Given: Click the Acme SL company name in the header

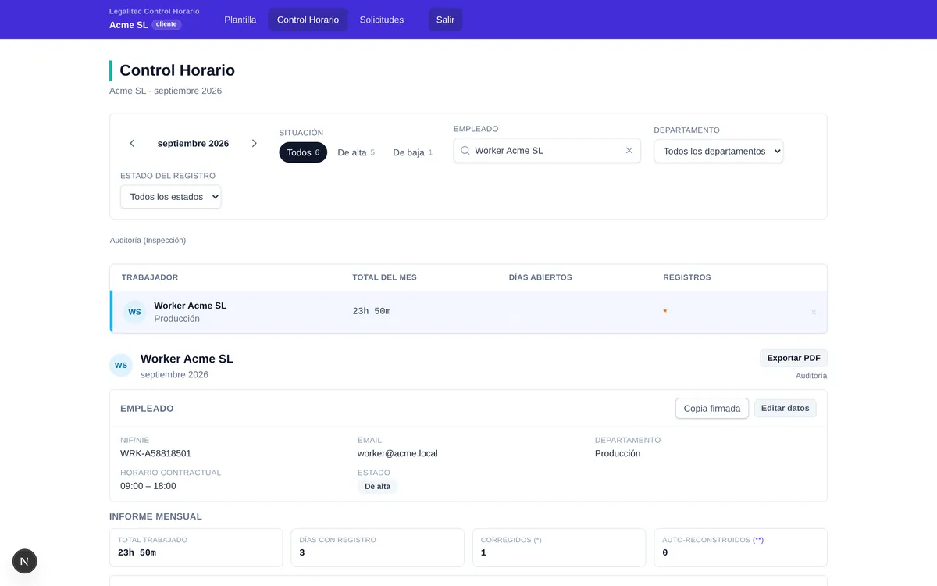Looking at the screenshot, I should 129,25.
